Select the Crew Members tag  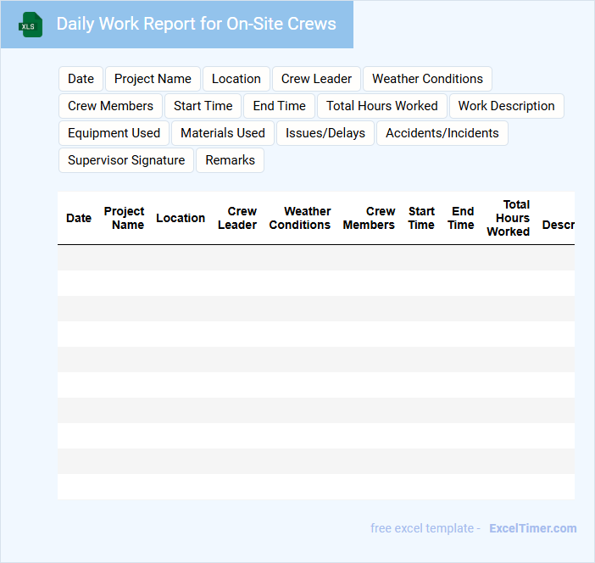click(110, 106)
